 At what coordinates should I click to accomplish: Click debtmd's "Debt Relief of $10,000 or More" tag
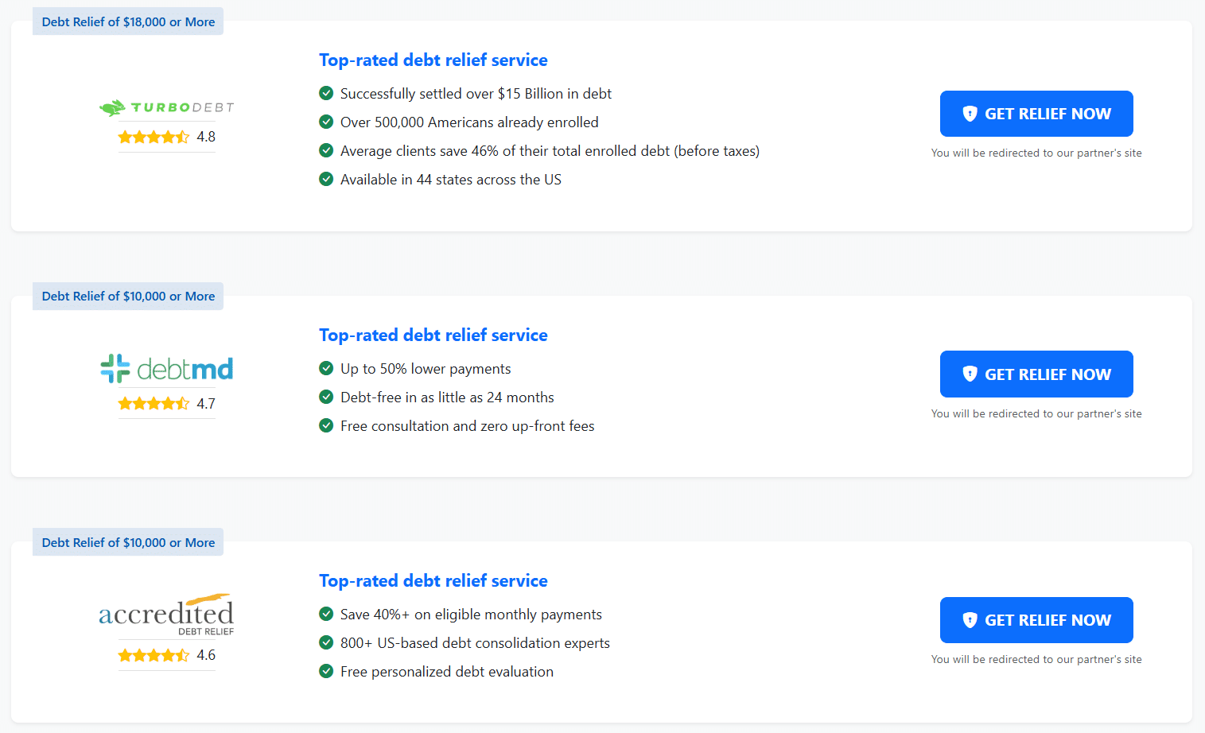click(128, 297)
